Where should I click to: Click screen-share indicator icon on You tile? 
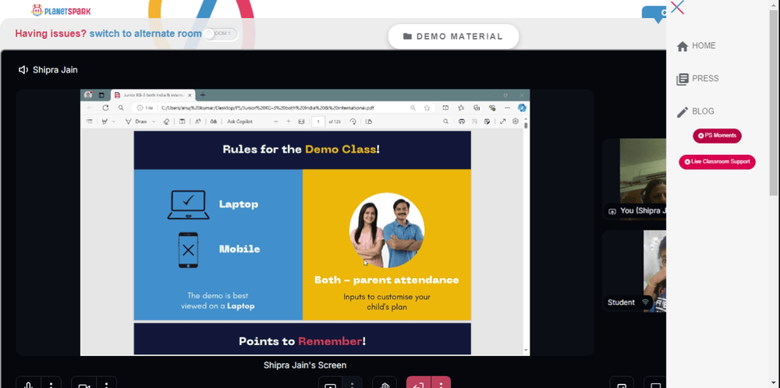612,211
